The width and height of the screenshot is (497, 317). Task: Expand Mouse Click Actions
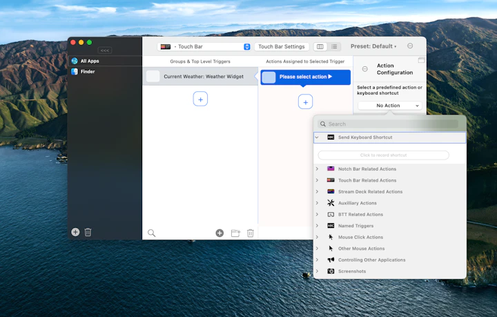pyautogui.click(x=317, y=237)
